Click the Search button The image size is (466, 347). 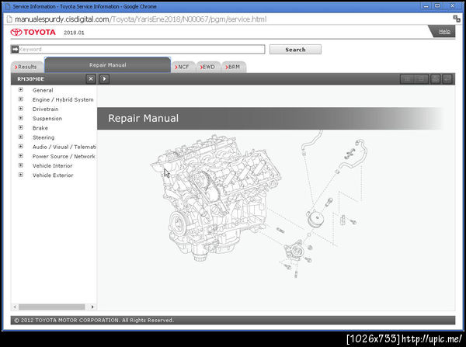pos(295,50)
